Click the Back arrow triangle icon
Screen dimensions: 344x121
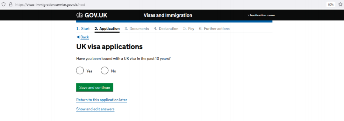[x=78, y=37]
